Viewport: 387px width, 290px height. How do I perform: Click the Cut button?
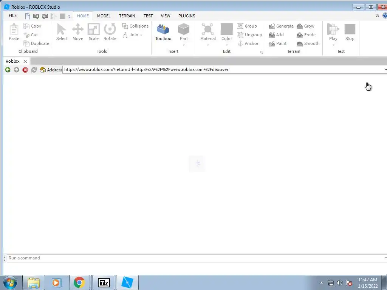[31, 35]
